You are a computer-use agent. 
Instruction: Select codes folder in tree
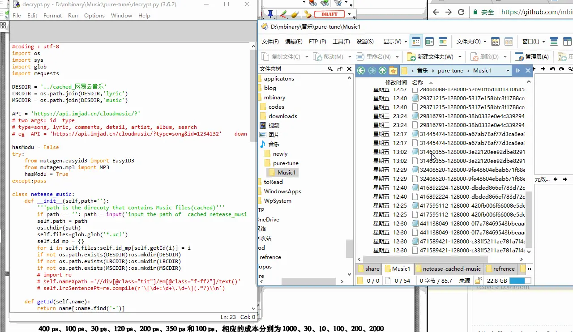point(276,106)
